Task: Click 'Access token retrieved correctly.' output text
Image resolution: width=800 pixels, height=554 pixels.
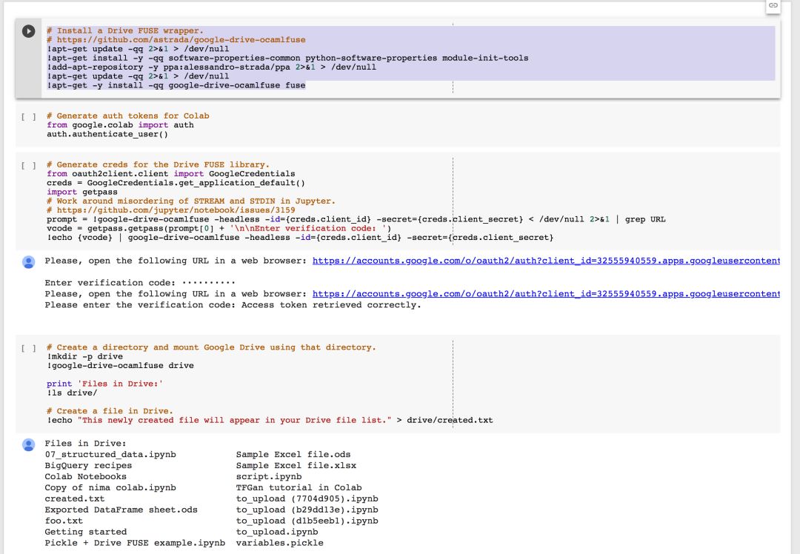Action: click(331, 305)
